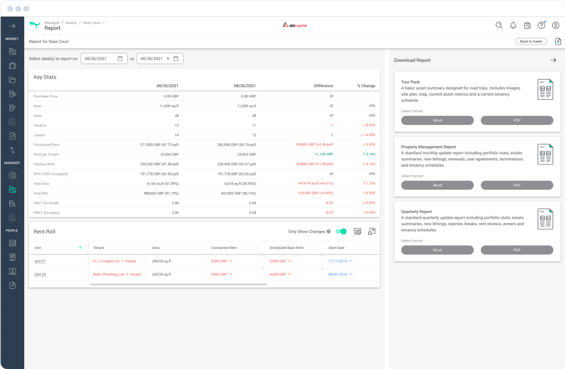Open the notifications bell

point(513,25)
